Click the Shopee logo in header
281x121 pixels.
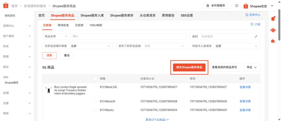[x=6, y=6]
